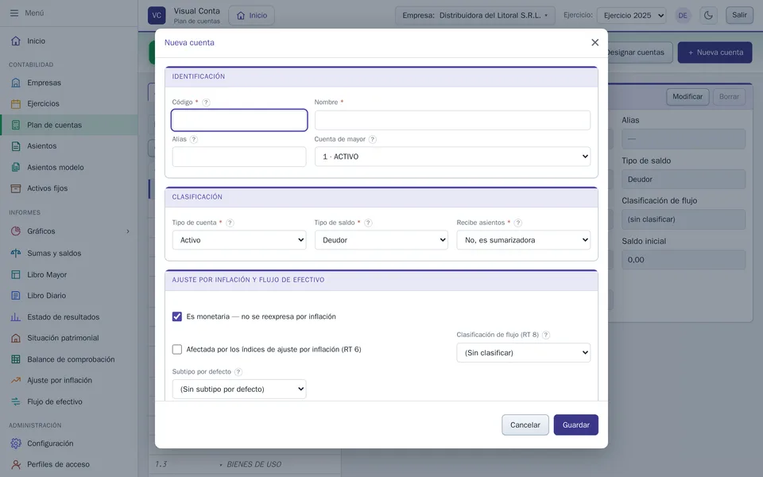This screenshot has height=477, width=763.
Task: Click the Gráficos pie chart icon
Action: (x=16, y=231)
